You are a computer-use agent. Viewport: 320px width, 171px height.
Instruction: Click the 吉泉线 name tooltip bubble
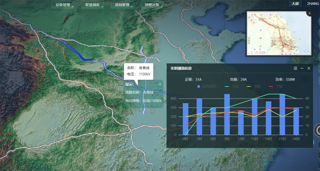[138, 71]
